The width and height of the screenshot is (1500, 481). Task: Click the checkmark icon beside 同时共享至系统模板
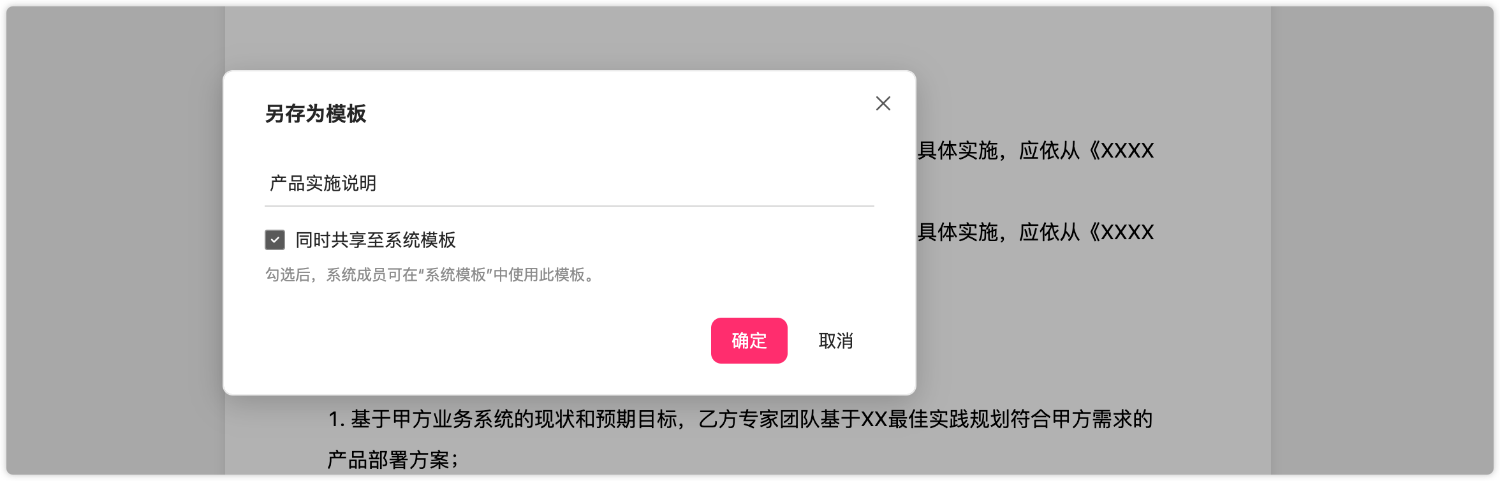pyautogui.click(x=275, y=240)
